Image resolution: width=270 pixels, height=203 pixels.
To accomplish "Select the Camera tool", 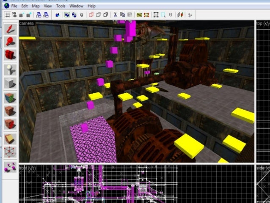I will (10, 55).
